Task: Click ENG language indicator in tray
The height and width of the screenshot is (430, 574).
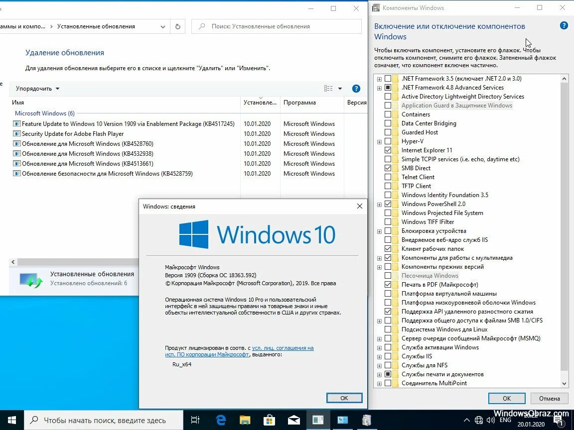Action: (505, 420)
